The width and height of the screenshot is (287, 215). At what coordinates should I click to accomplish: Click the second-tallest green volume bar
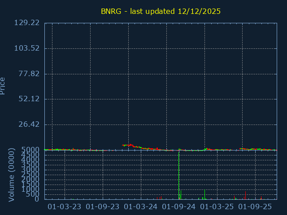pos(204,194)
